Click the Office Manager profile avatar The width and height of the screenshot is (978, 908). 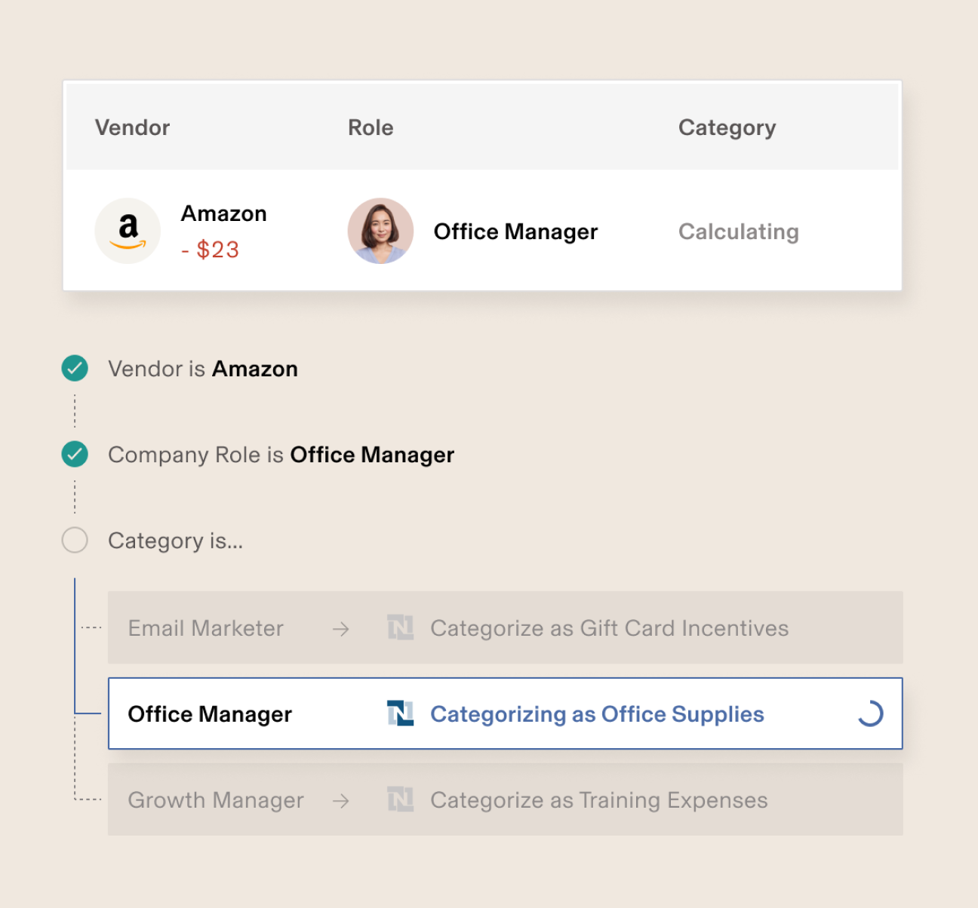click(x=380, y=231)
